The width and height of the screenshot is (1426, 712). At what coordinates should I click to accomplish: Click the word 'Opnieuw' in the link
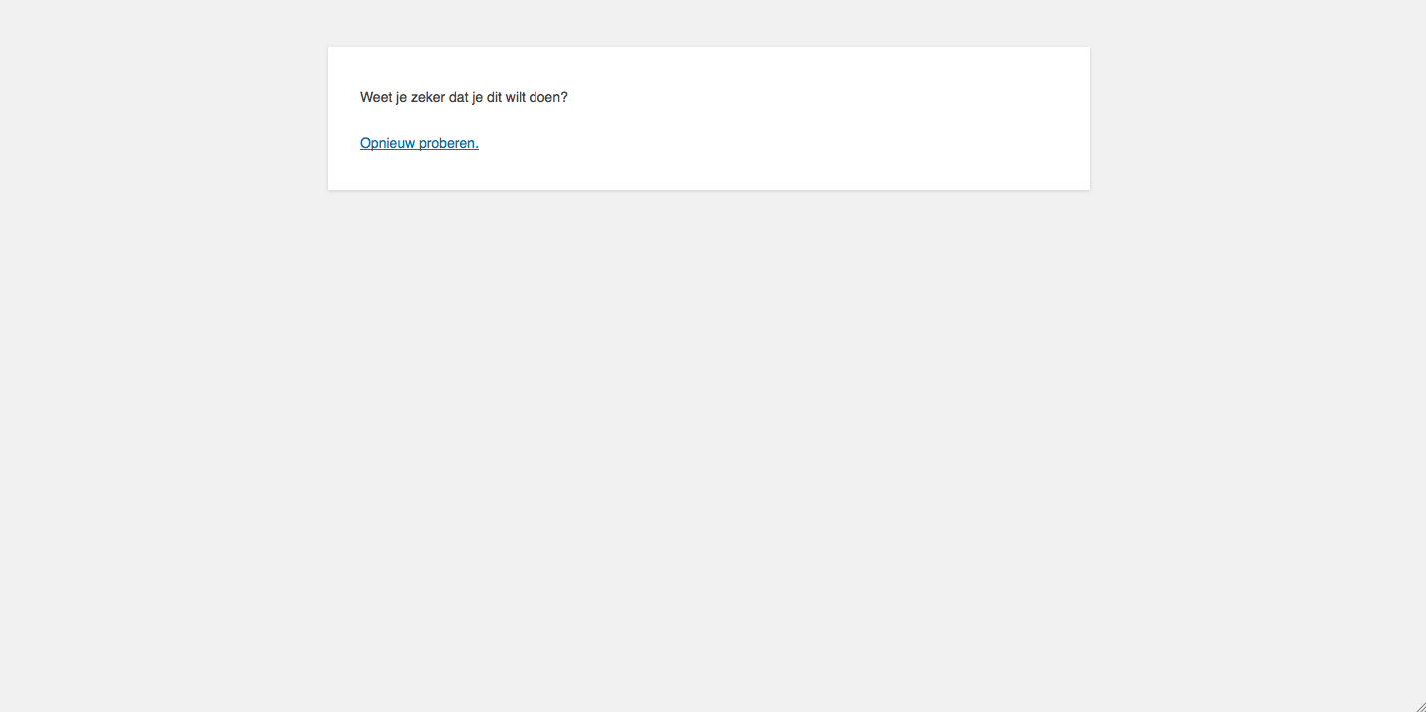pyautogui.click(x=387, y=143)
